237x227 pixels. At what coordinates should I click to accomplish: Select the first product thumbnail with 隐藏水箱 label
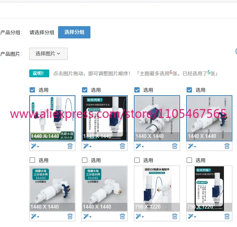point(52,118)
